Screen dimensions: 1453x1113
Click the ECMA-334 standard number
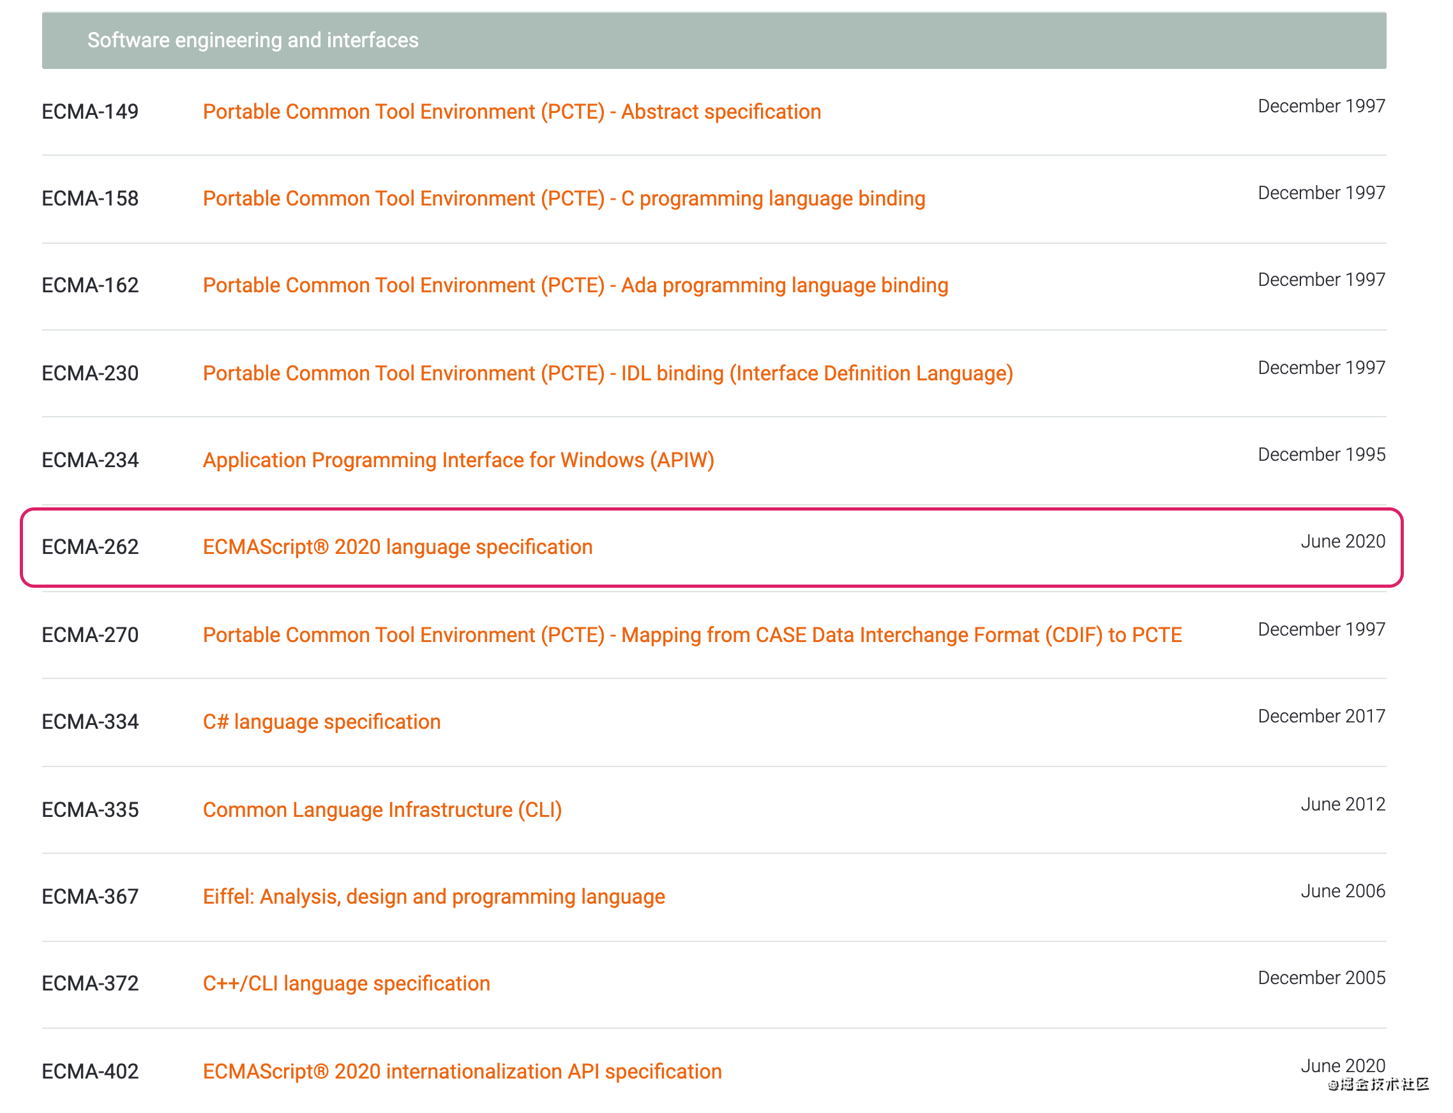coord(90,721)
